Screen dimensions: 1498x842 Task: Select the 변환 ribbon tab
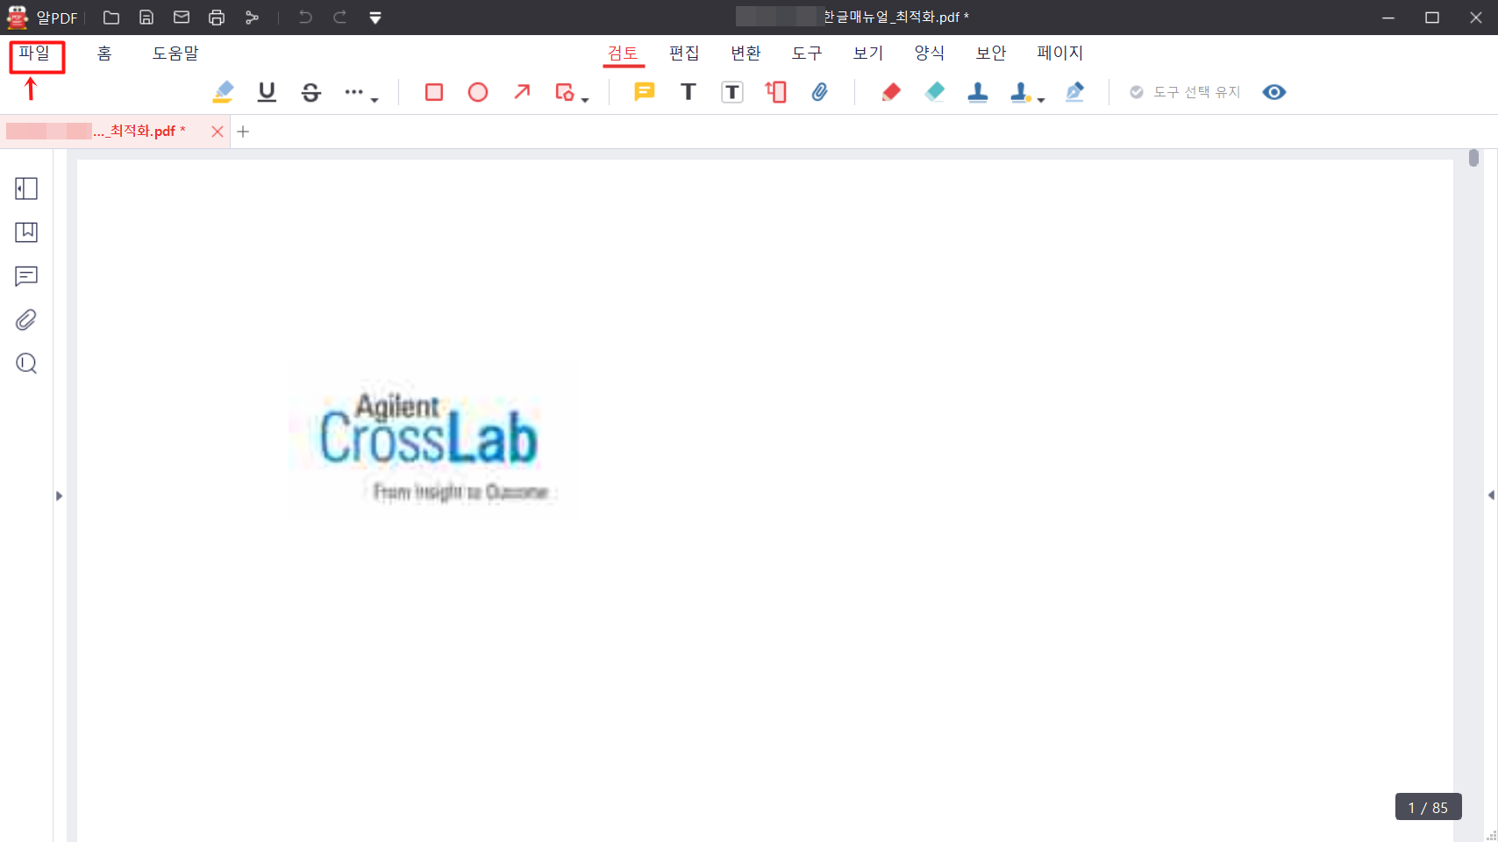point(746,54)
